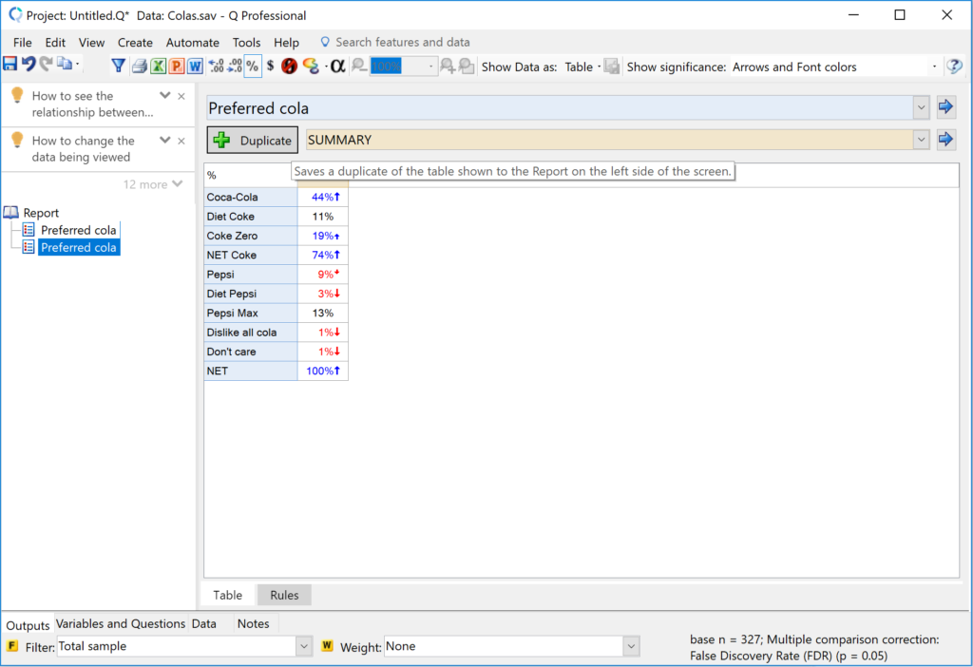Click the yellow F filter icon

11,646
